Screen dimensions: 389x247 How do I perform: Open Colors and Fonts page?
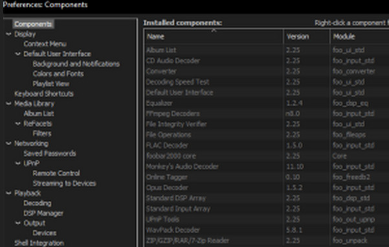[x=58, y=74]
